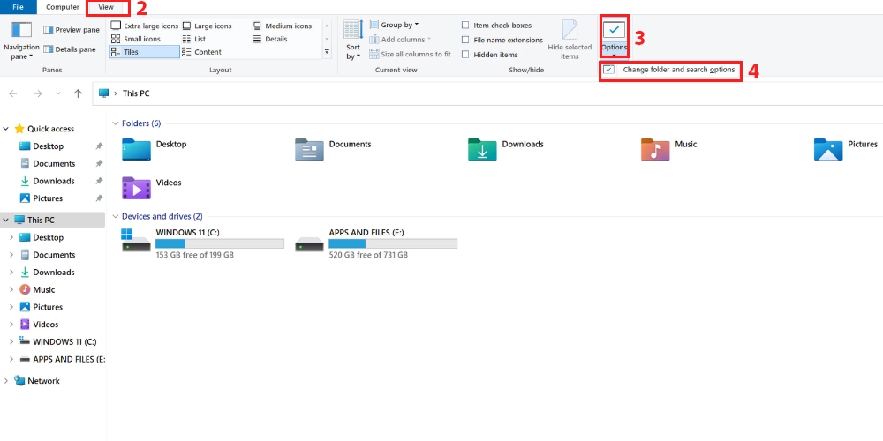Click the Options button icon
The width and height of the screenshot is (883, 441).
pos(614,29)
